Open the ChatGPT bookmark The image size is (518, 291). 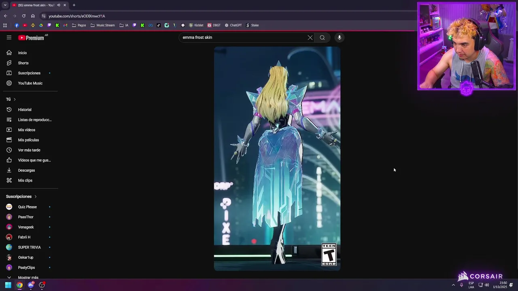233,25
